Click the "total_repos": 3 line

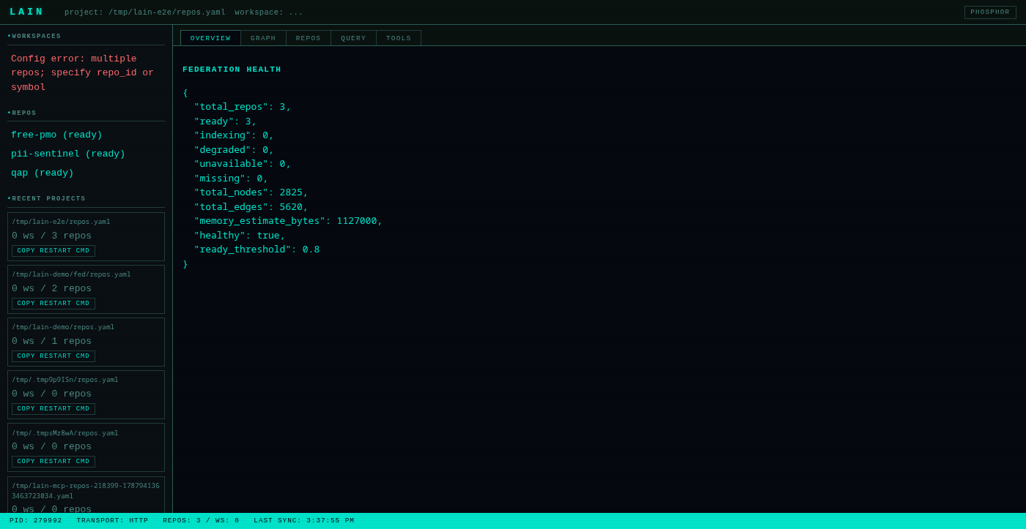(243, 107)
